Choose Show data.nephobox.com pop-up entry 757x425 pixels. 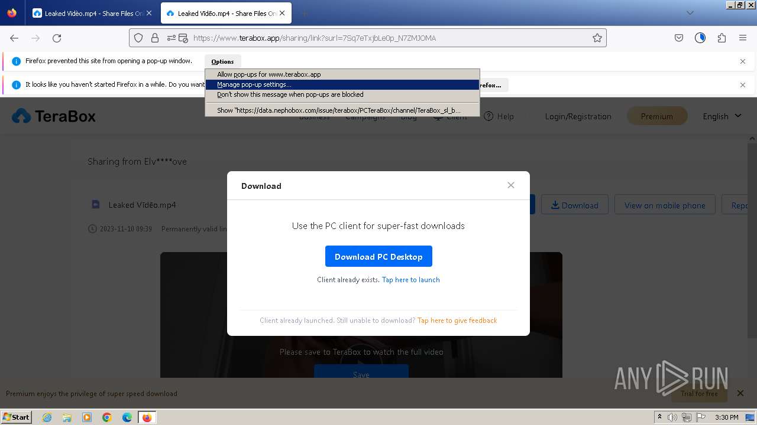click(342, 110)
